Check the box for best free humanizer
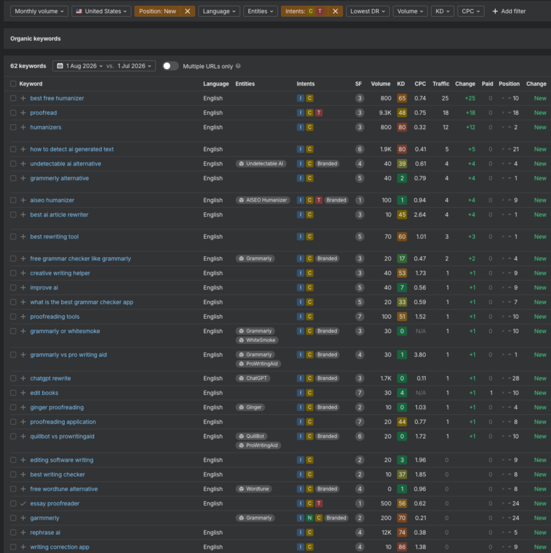This screenshot has height=553, width=551. pyautogui.click(x=13, y=98)
